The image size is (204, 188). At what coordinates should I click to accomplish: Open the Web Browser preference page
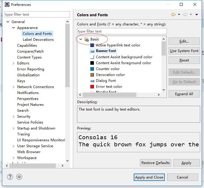pos(29,152)
